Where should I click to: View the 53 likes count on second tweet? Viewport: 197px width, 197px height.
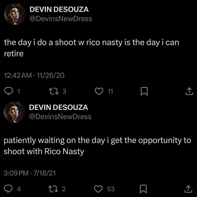(x=111, y=188)
